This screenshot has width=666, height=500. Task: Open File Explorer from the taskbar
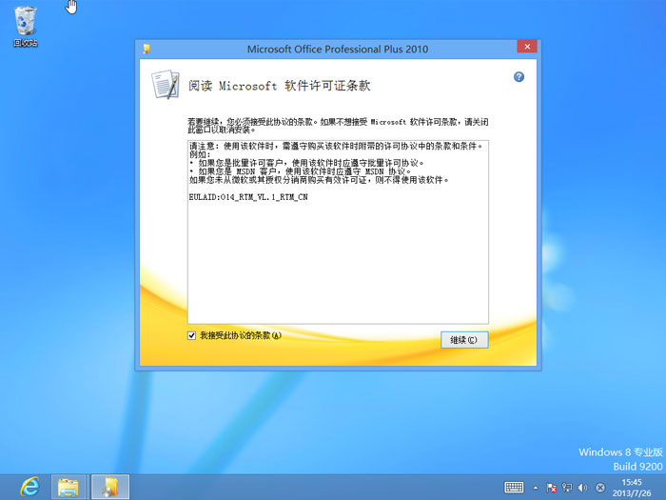pyautogui.click(x=69, y=487)
